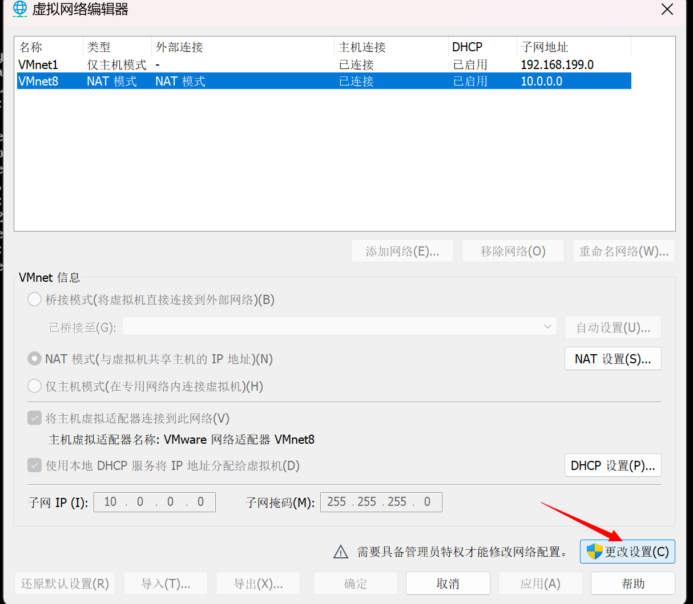
Task: Select the VMnet1 row name
Action: [x=38, y=64]
